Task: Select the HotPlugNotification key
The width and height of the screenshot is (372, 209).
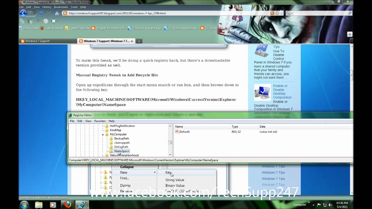Action: click(122, 126)
